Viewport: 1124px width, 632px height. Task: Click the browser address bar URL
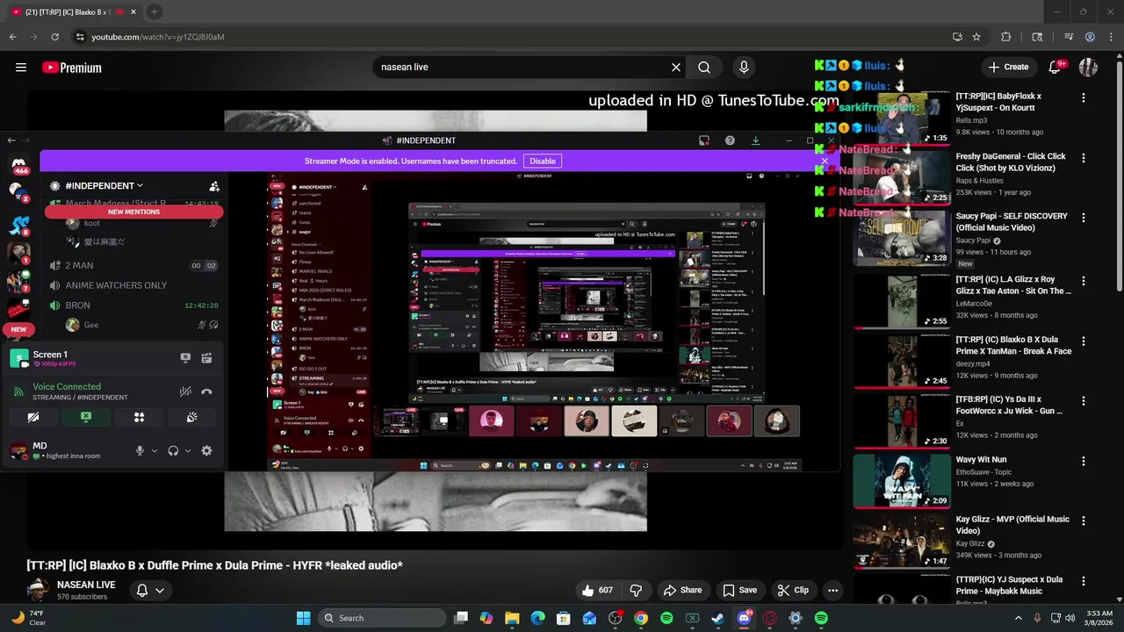tap(158, 37)
